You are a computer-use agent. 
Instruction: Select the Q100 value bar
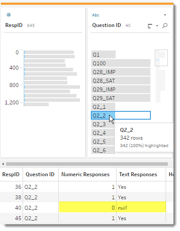coord(121,63)
